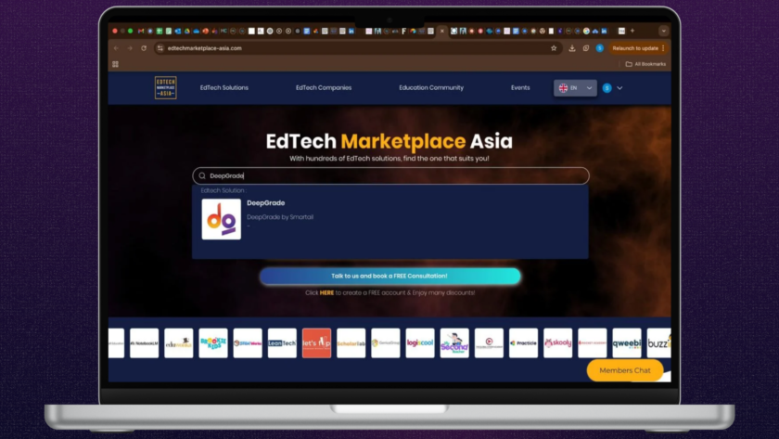Image resolution: width=779 pixels, height=439 pixels.
Task: Click Talk to us and book FREE Consultation
Action: tap(390, 276)
